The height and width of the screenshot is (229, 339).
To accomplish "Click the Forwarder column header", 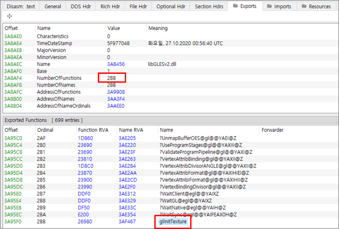I will [272, 130].
